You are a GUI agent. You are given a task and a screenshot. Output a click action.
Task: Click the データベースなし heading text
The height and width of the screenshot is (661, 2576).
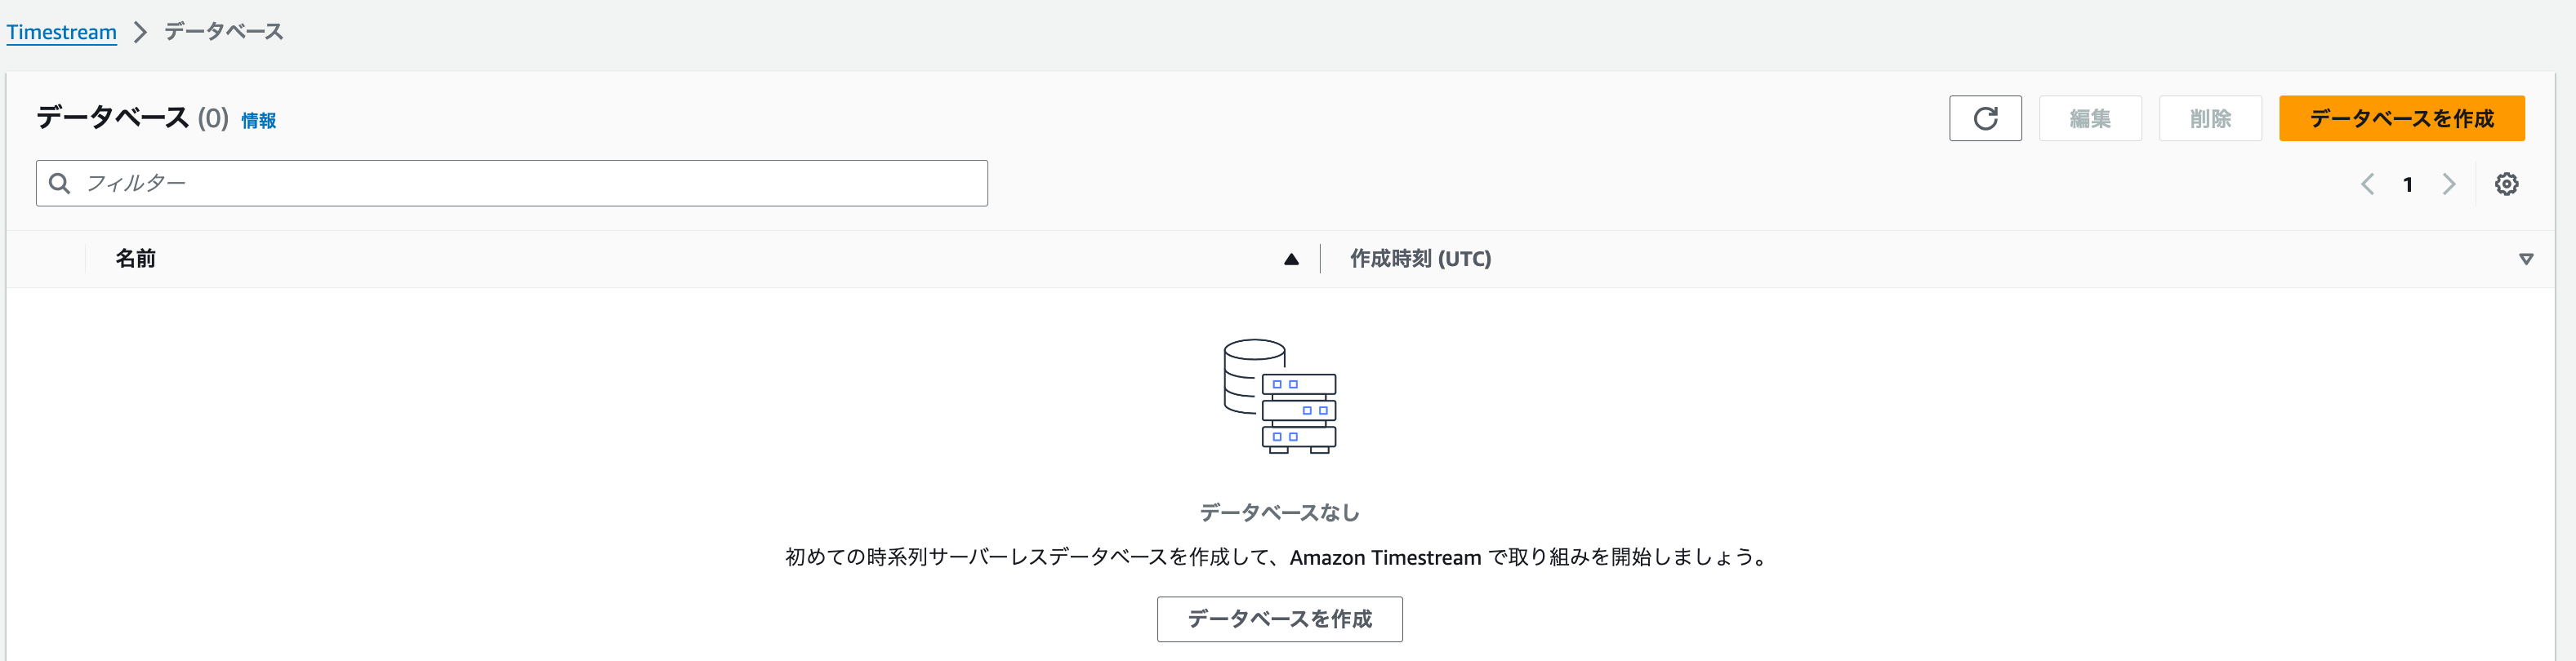pos(1280,512)
